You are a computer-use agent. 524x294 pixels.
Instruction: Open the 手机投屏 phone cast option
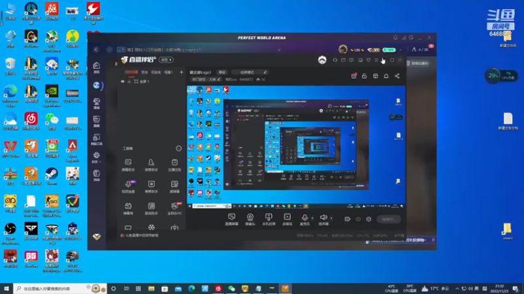(x=269, y=220)
